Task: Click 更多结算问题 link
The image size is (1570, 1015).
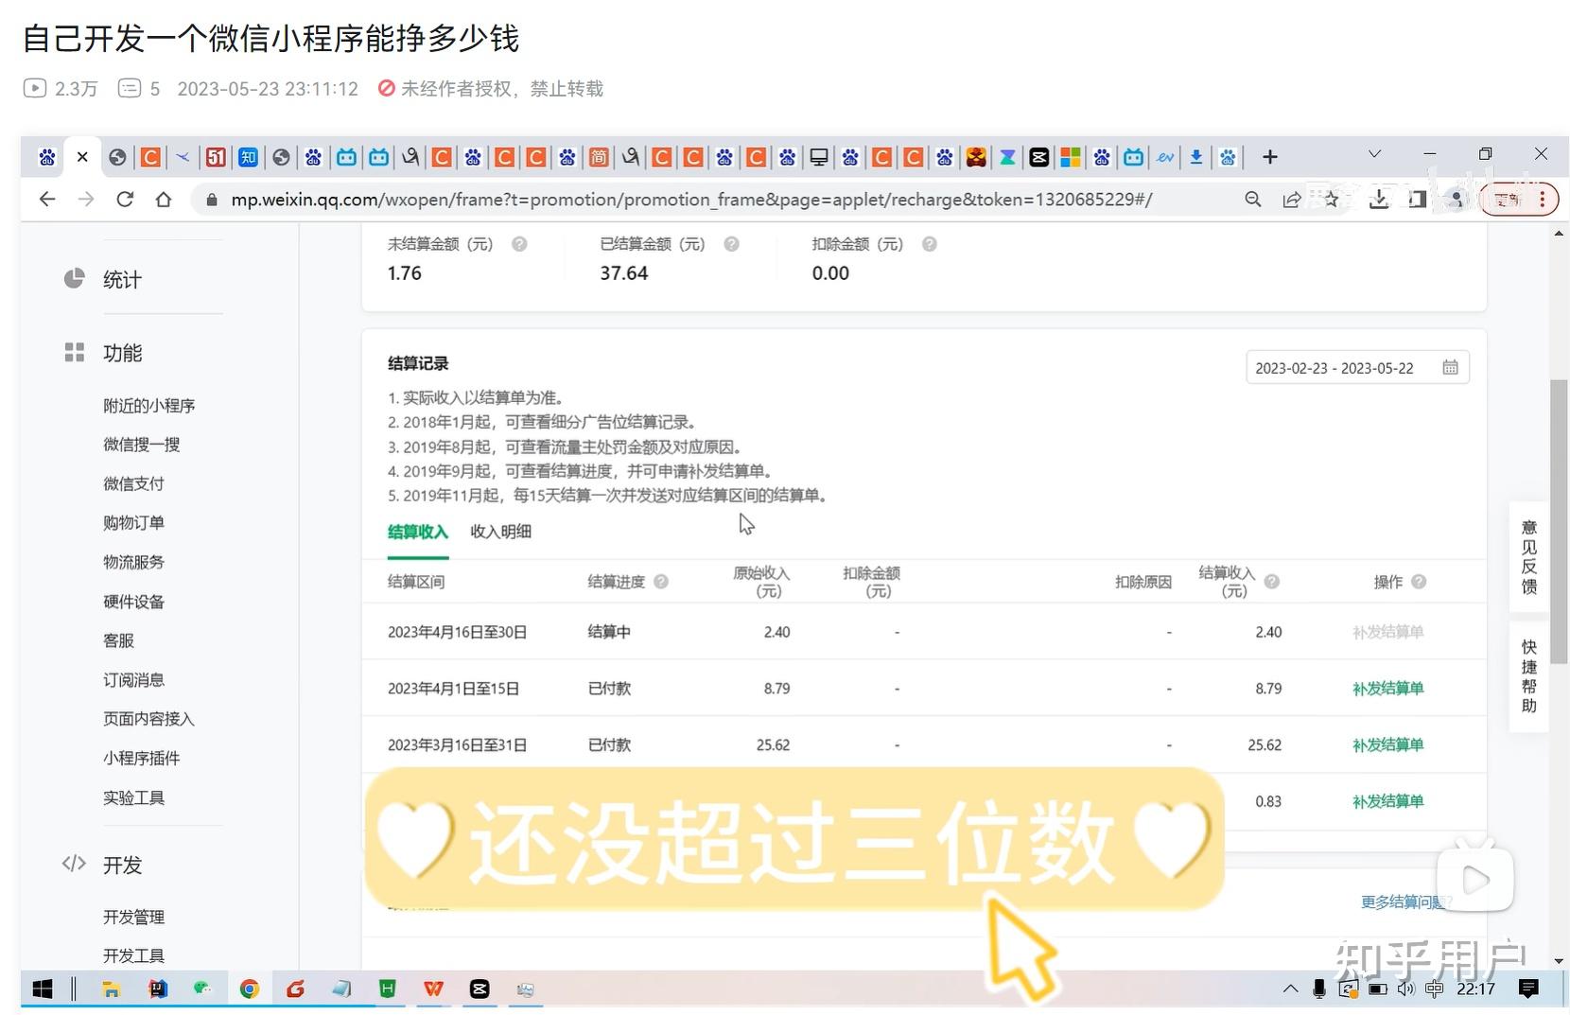Action: pos(1404,901)
